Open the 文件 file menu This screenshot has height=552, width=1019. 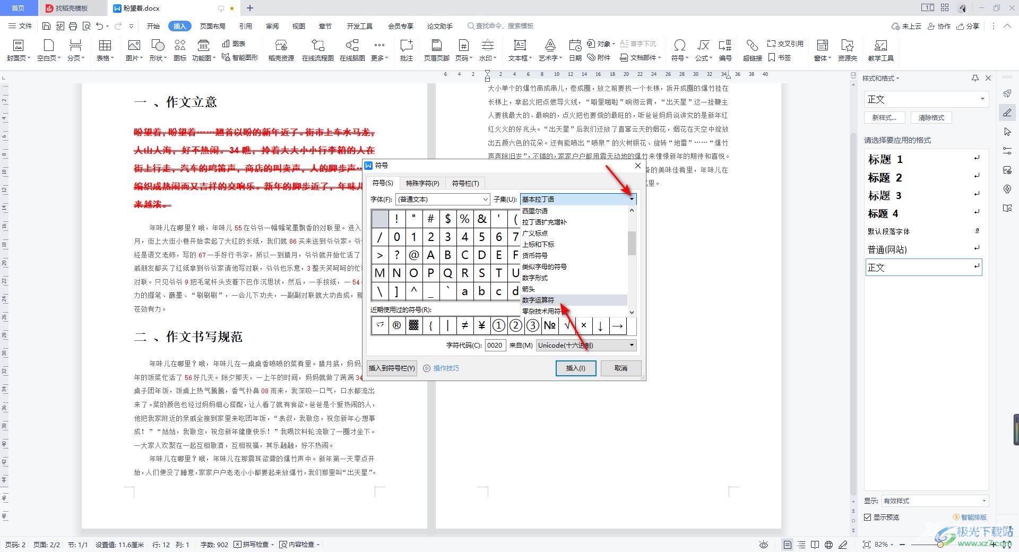21,26
